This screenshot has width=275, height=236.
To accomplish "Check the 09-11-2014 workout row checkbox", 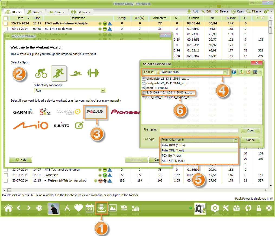I will click(x=6, y=29).
